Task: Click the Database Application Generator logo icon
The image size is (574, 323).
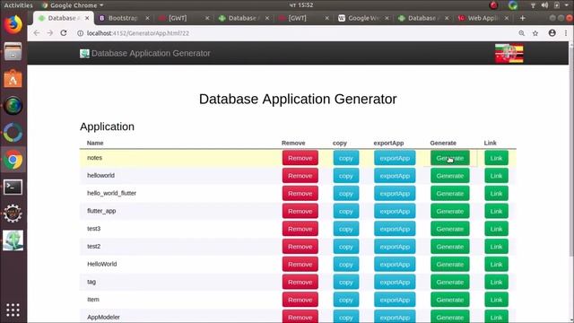Action: [x=84, y=54]
